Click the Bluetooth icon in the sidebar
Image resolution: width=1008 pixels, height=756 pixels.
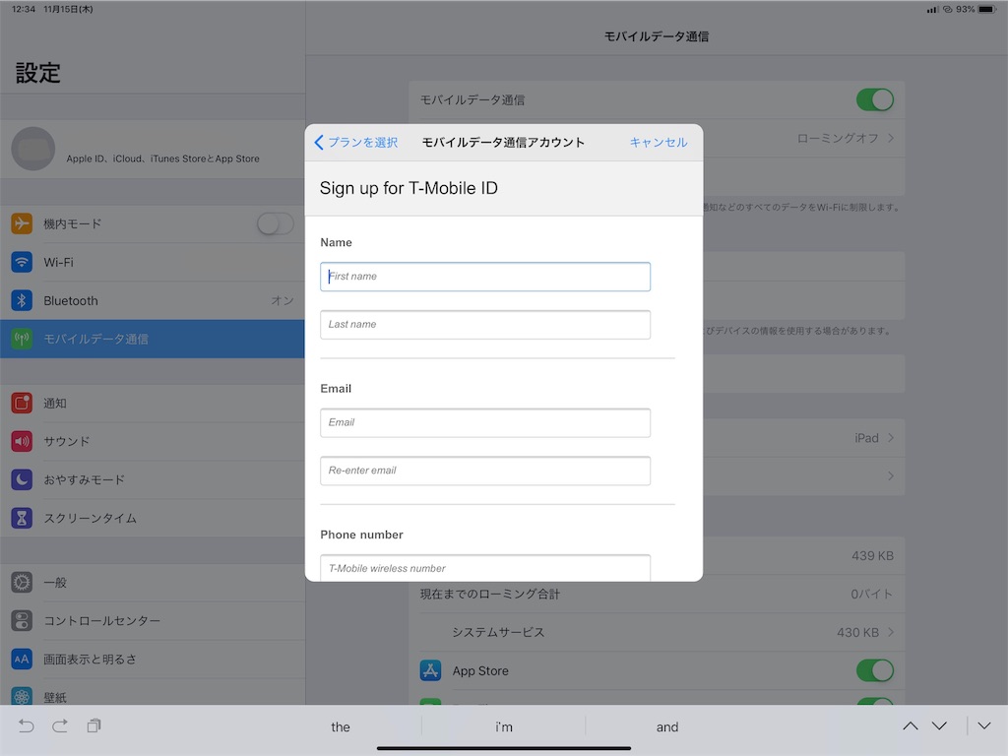tap(21, 300)
